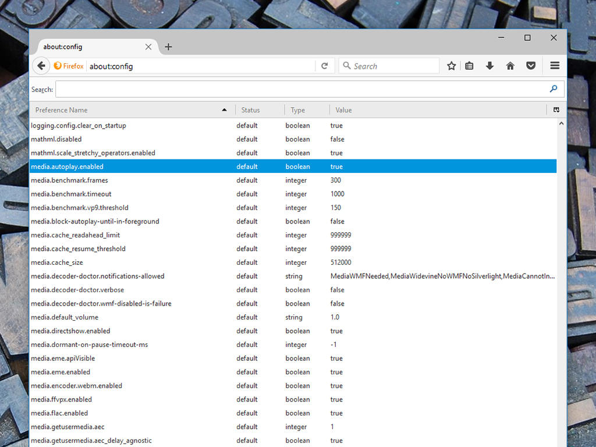This screenshot has width=596, height=447.
Task: Open a new tab with plus button
Action: 168,47
